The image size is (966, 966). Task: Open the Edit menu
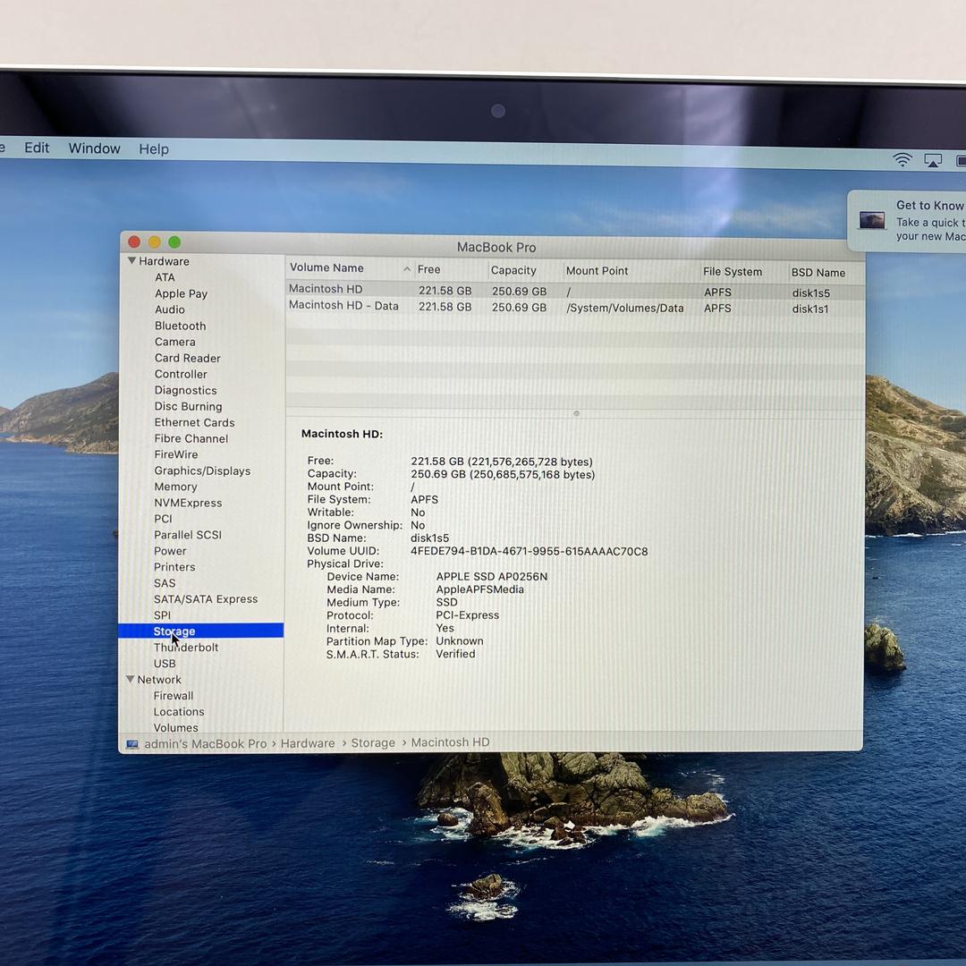coord(37,148)
